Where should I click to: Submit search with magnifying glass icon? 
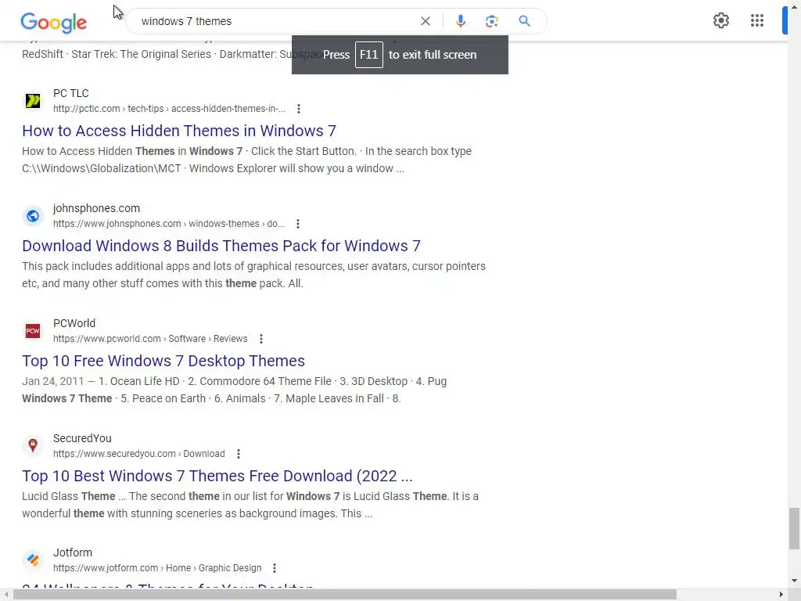[x=524, y=21]
